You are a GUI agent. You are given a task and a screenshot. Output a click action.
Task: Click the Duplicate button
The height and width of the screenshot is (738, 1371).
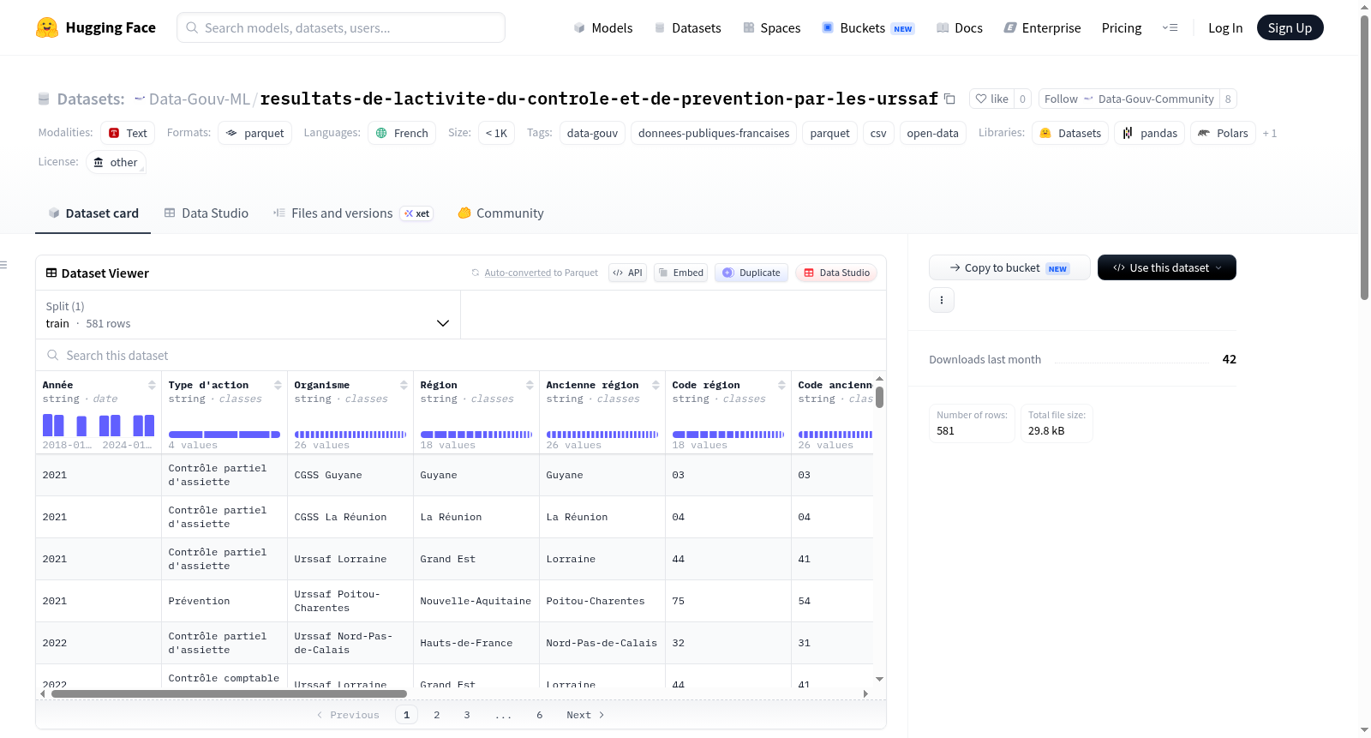pyautogui.click(x=751, y=273)
